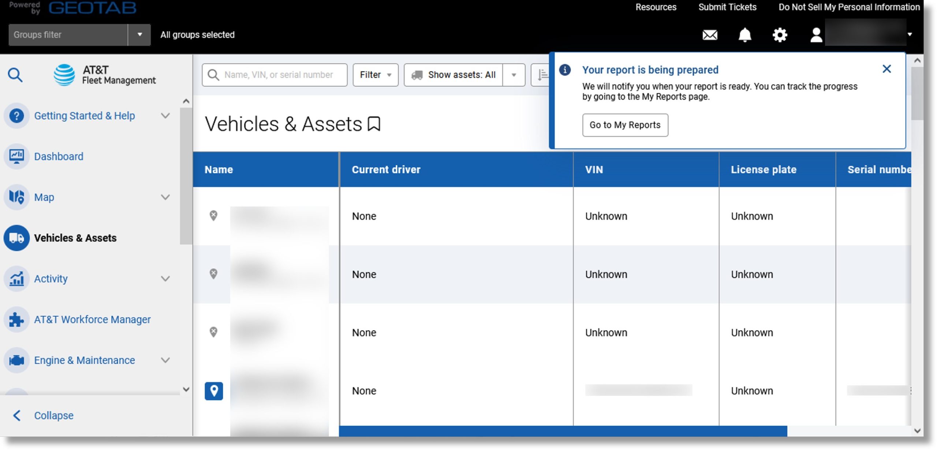Open the Show assets: All dropdown
This screenshot has height=450, width=937.
click(513, 74)
